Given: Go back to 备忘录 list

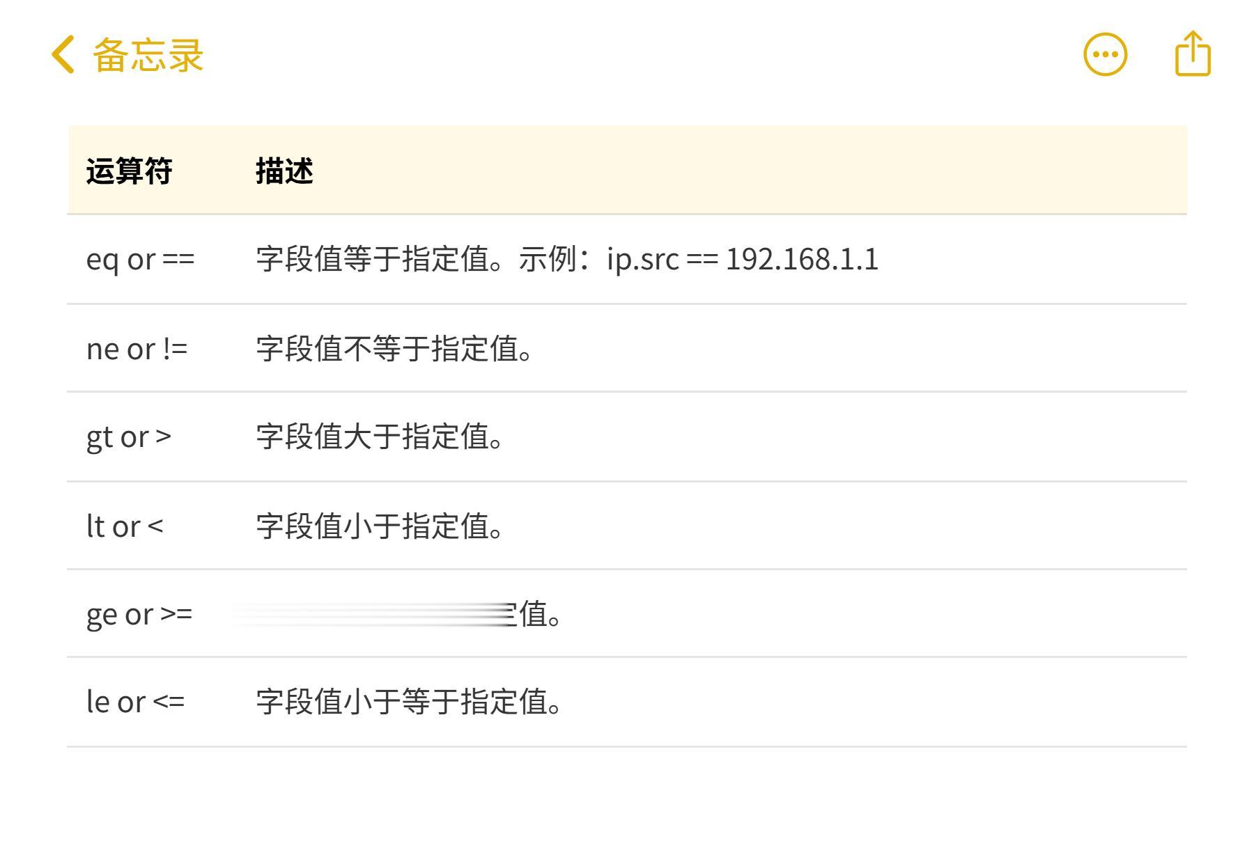Looking at the screenshot, I should pos(148,55).
